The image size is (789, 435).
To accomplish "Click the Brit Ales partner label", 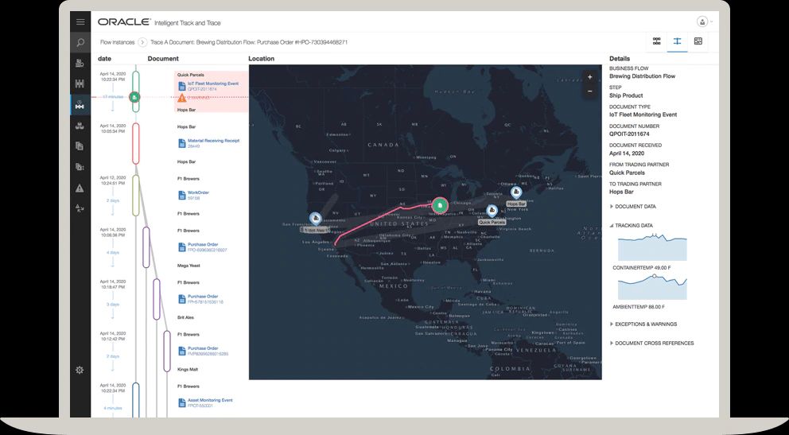I will (185, 317).
